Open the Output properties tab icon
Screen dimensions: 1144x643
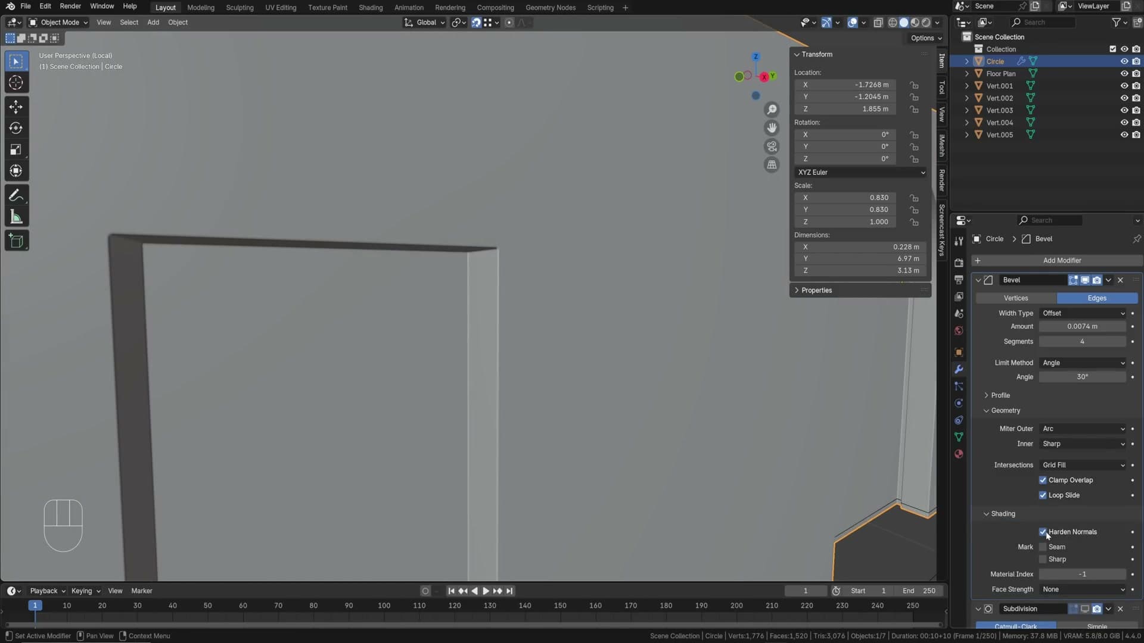tap(959, 279)
